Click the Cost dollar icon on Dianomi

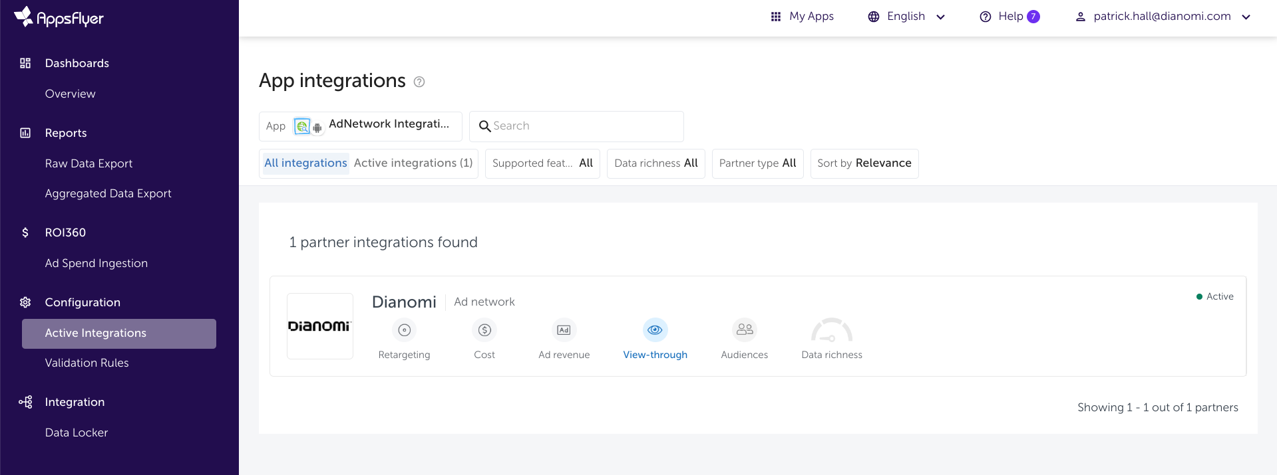click(484, 330)
